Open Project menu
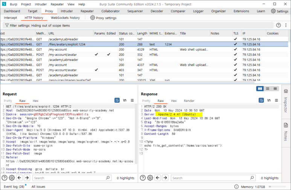291x190 pixels. click(x=26, y=4)
